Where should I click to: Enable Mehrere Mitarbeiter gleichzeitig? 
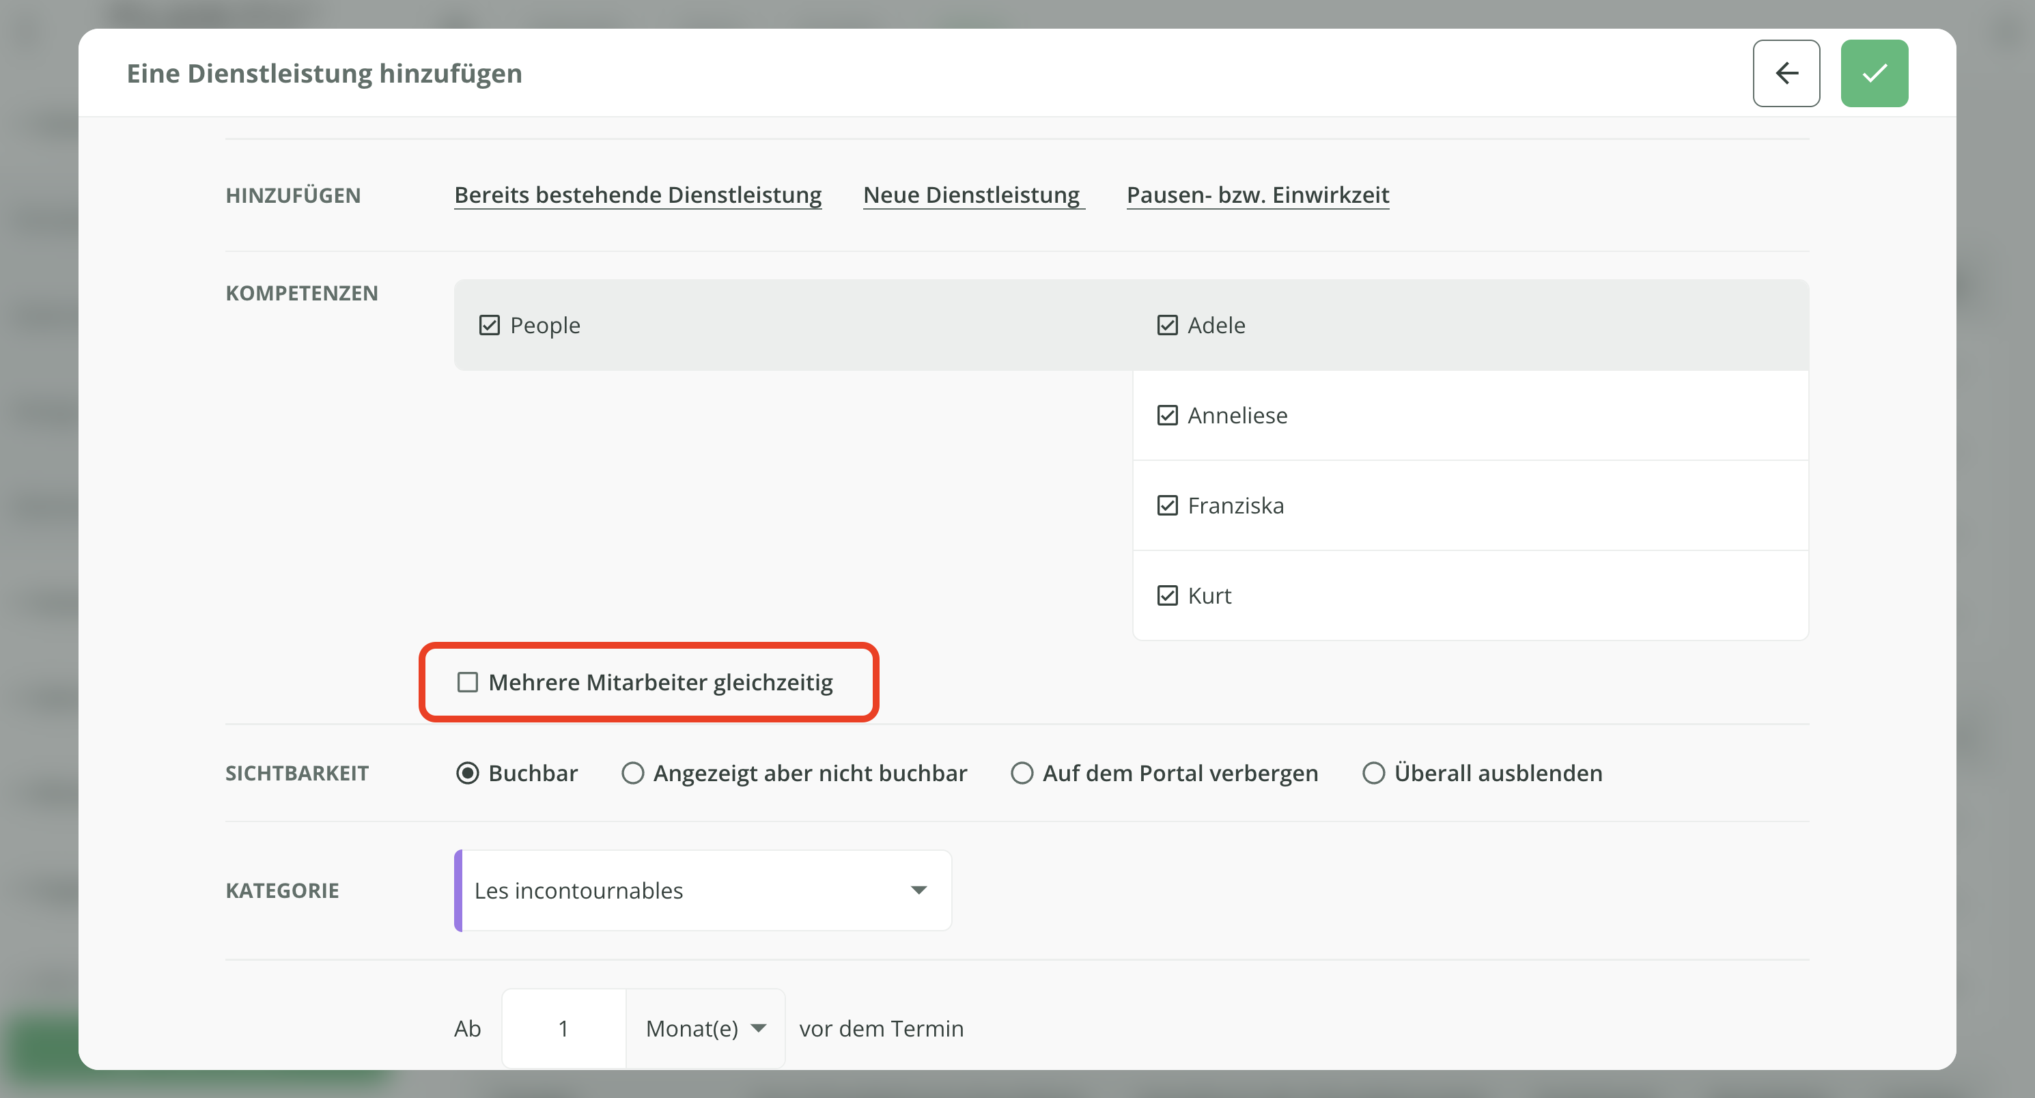(x=468, y=683)
